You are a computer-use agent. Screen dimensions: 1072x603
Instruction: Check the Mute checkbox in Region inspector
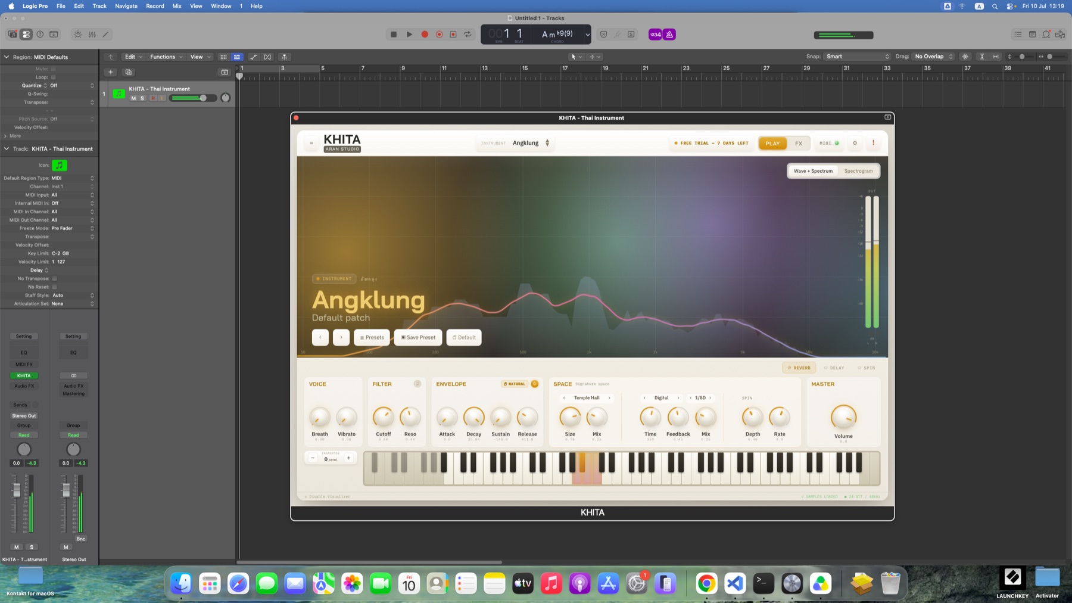tap(53, 69)
